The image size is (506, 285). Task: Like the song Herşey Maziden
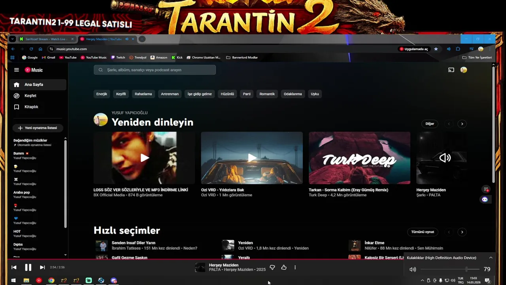284,268
